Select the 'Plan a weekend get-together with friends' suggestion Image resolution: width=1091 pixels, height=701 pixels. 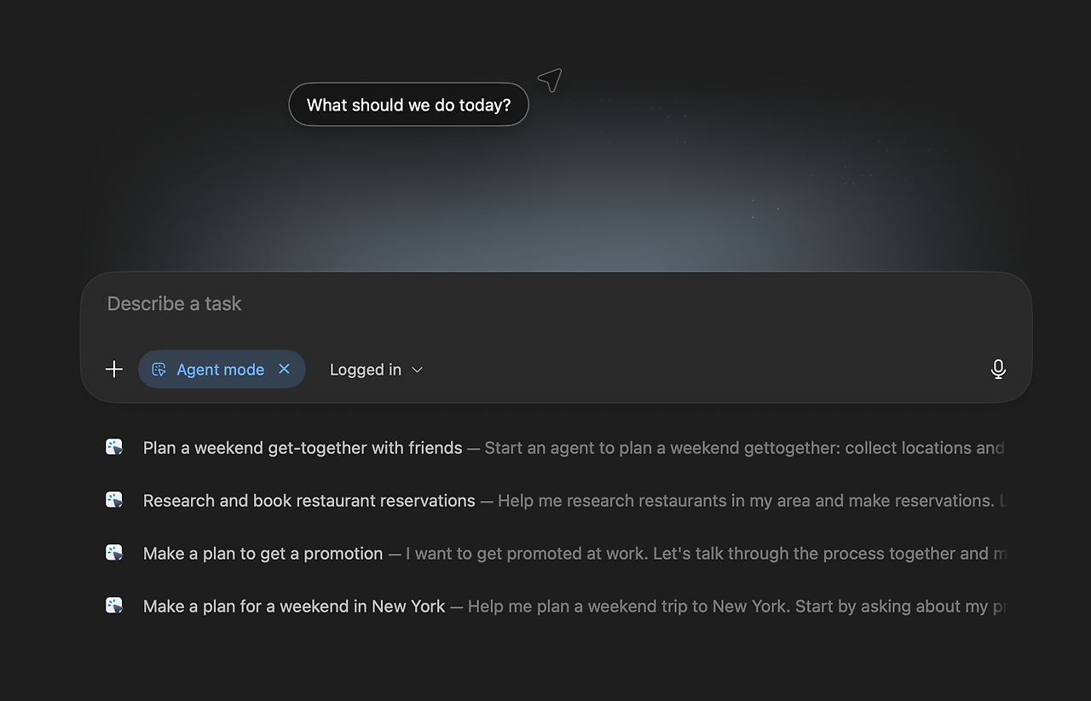302,446
